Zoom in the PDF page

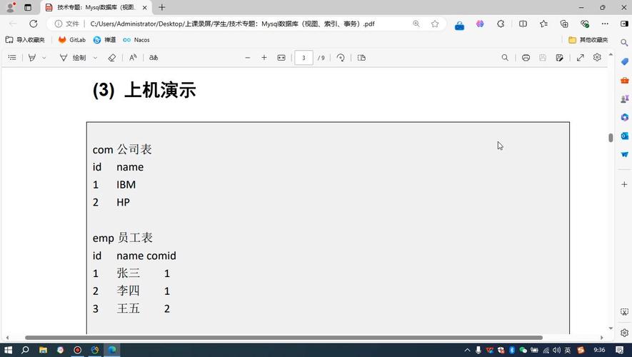[x=264, y=58]
